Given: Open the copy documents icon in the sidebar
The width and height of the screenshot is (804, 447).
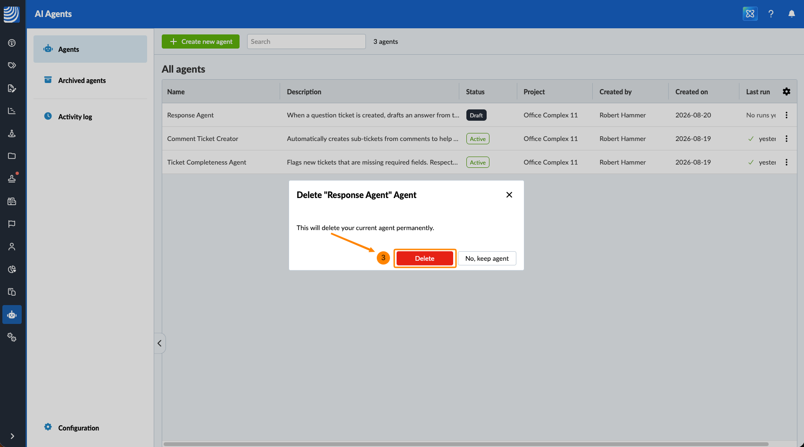Looking at the screenshot, I should (12, 292).
